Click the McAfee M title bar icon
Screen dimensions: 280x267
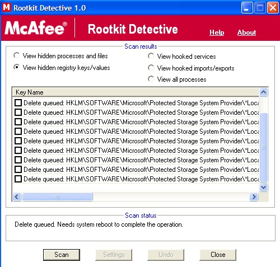7,7
